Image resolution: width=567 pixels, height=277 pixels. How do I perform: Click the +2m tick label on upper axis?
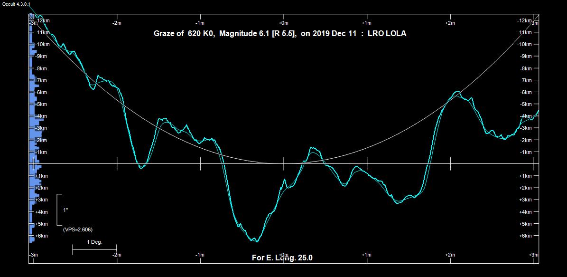click(450, 23)
